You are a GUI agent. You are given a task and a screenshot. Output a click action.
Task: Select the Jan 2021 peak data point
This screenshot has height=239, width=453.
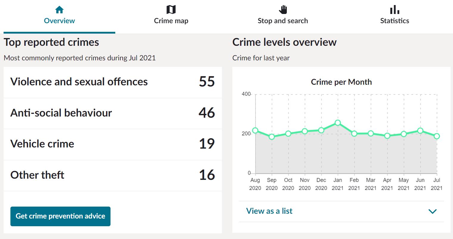pyautogui.click(x=337, y=123)
